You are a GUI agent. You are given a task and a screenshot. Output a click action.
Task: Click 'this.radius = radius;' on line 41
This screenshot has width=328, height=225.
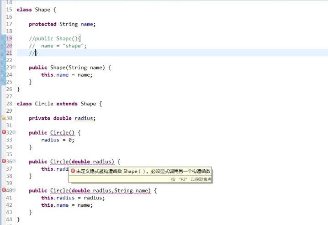click(x=73, y=198)
